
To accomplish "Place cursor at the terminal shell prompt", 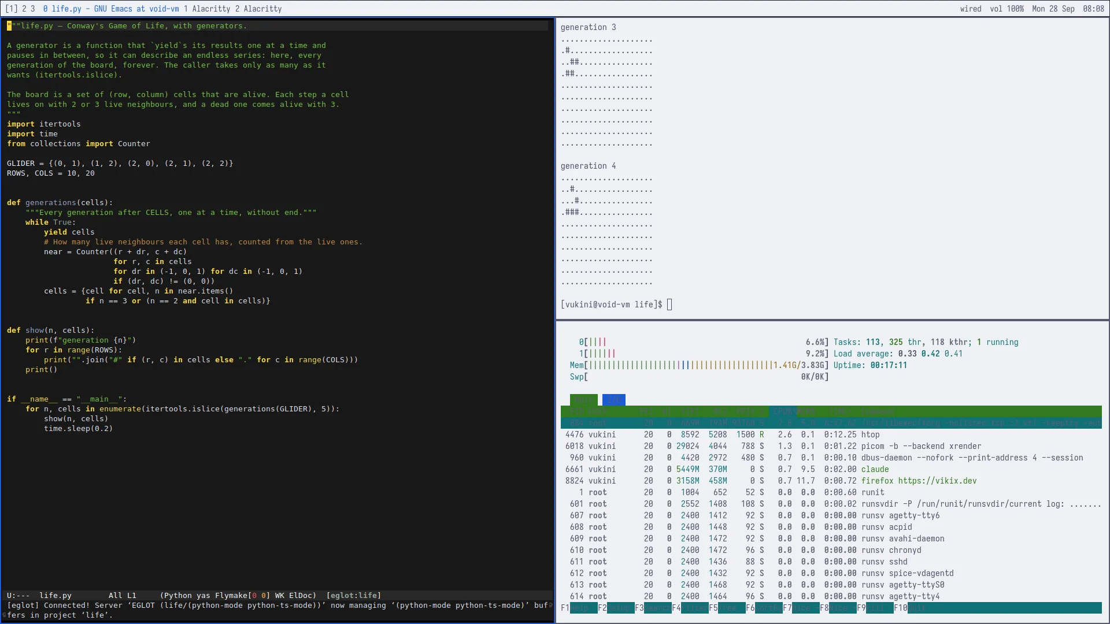I will (x=669, y=304).
